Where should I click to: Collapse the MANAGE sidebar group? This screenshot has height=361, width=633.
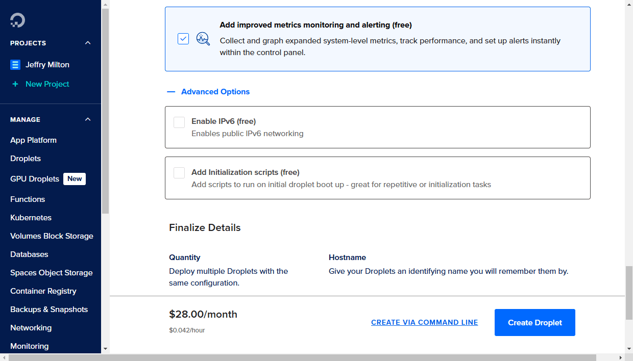pyautogui.click(x=87, y=119)
